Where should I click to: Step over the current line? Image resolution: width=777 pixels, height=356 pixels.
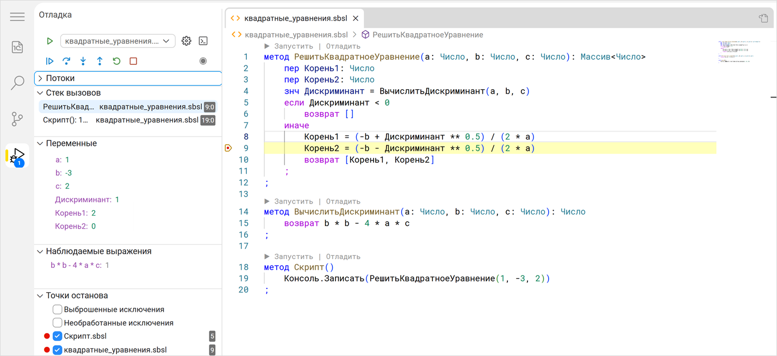66,61
